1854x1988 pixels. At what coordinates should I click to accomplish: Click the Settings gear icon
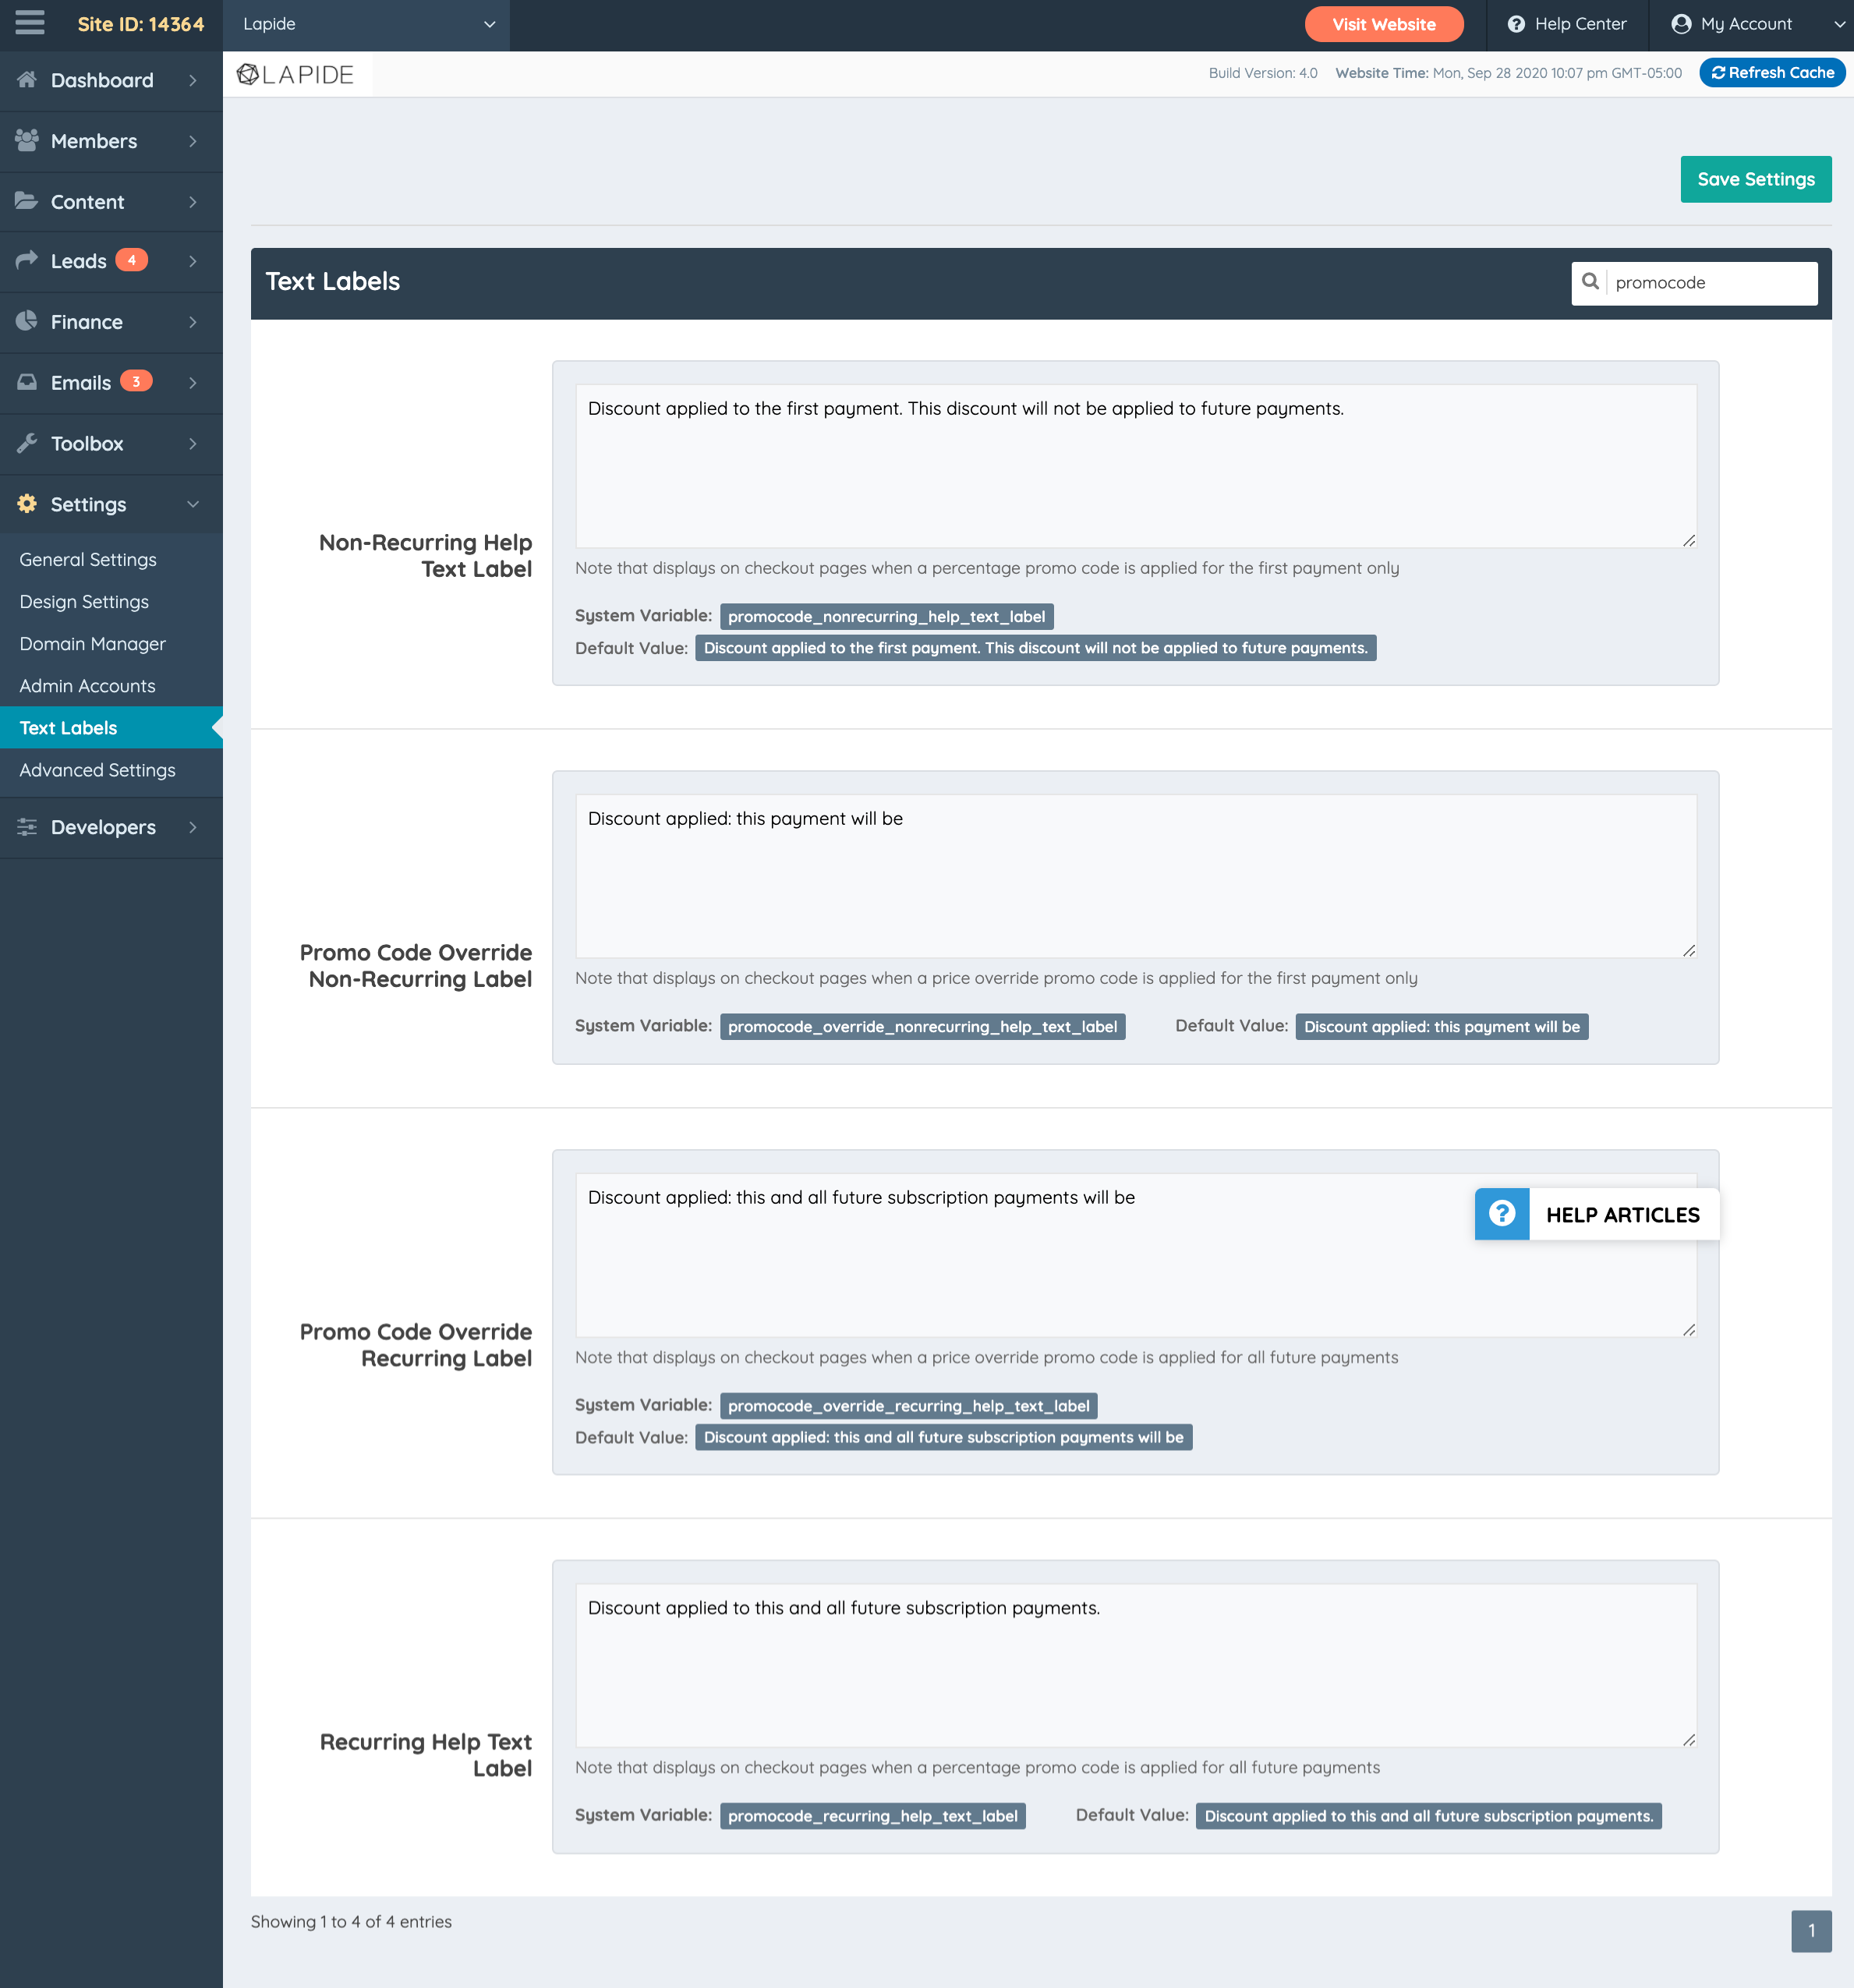27,504
